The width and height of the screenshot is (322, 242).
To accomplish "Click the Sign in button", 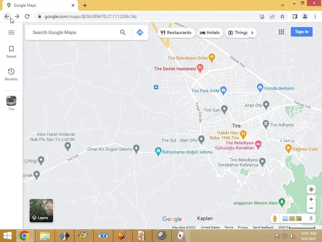I will tap(302, 32).
